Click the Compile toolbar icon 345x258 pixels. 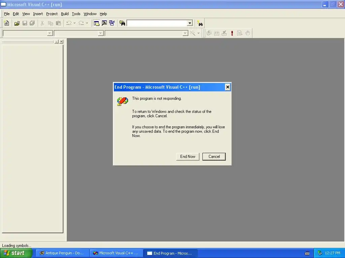[209, 33]
